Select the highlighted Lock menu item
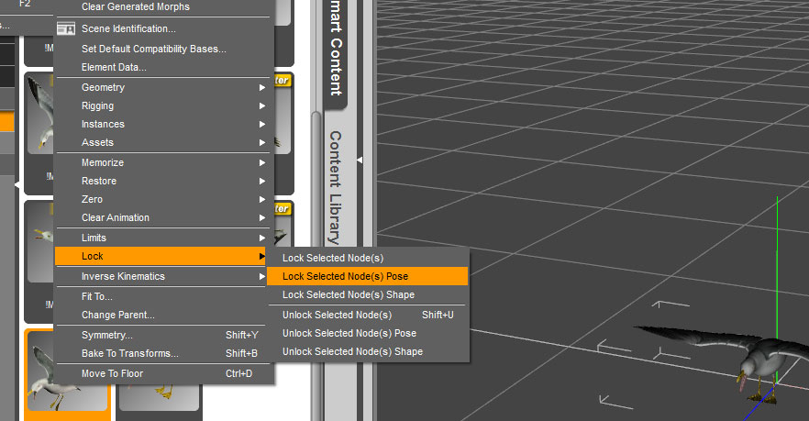The image size is (809, 421). point(161,257)
